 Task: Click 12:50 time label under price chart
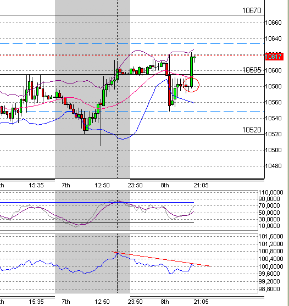102,185
